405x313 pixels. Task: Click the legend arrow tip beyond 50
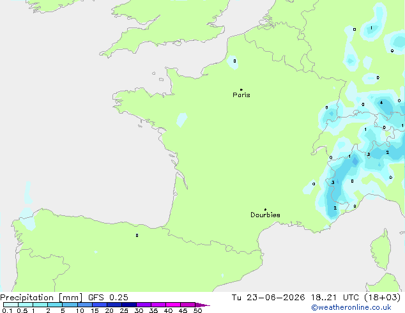(202, 305)
